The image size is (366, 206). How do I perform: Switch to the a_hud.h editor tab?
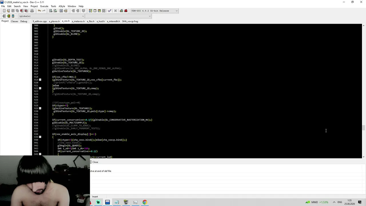pyautogui.click(x=101, y=21)
